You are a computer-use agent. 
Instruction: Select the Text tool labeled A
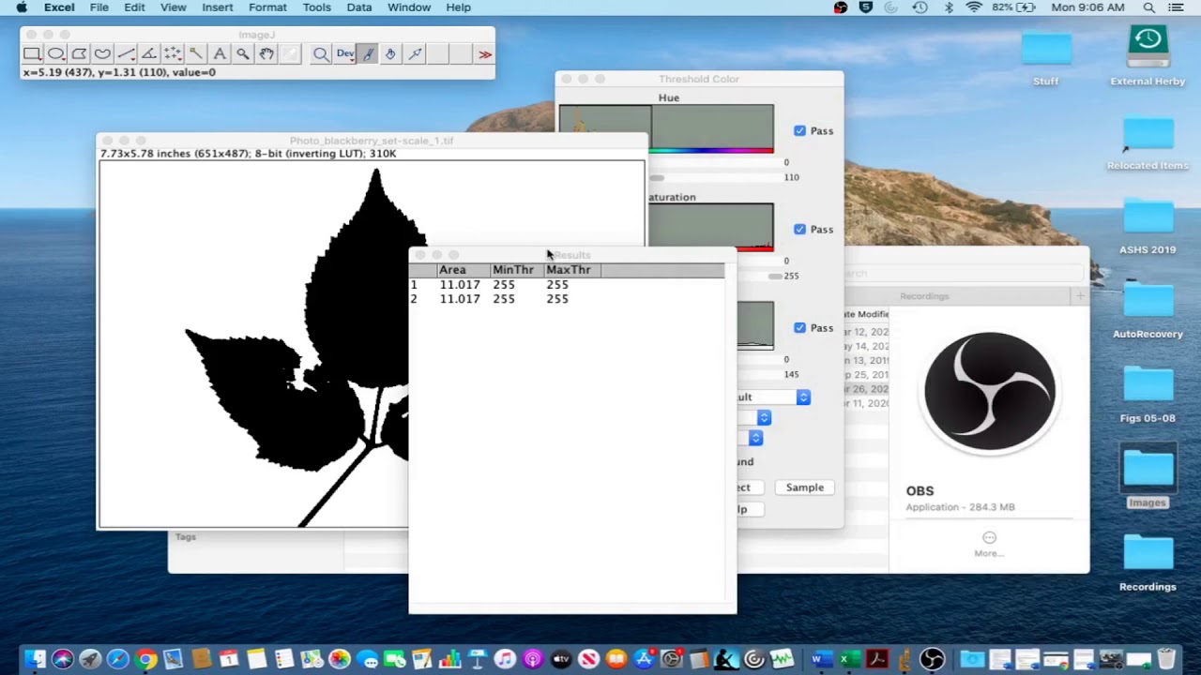220,54
